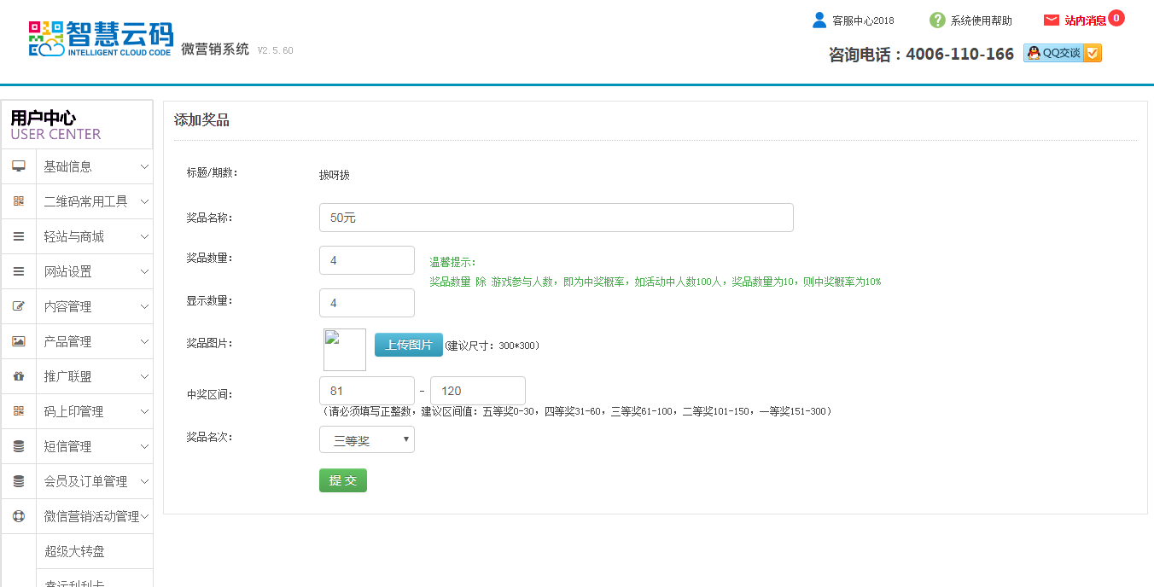Open the red envelope 站内消息 icon
The height and width of the screenshot is (587, 1154).
pyautogui.click(x=1052, y=20)
